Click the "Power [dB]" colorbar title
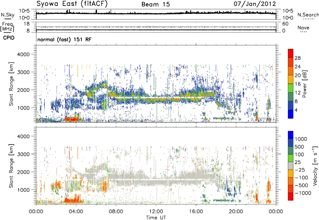Image resolution: width=319 pixels, height=220 pixels. pos(305,84)
